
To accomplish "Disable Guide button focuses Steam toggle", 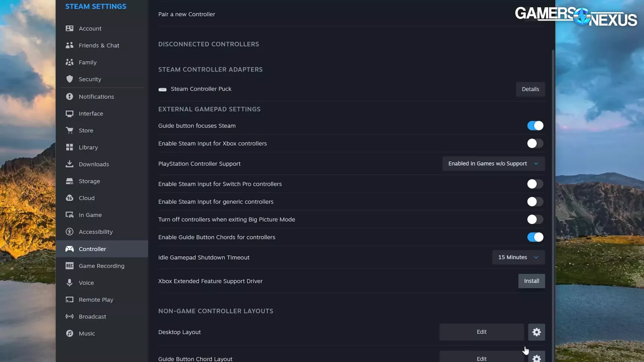I will pyautogui.click(x=535, y=126).
